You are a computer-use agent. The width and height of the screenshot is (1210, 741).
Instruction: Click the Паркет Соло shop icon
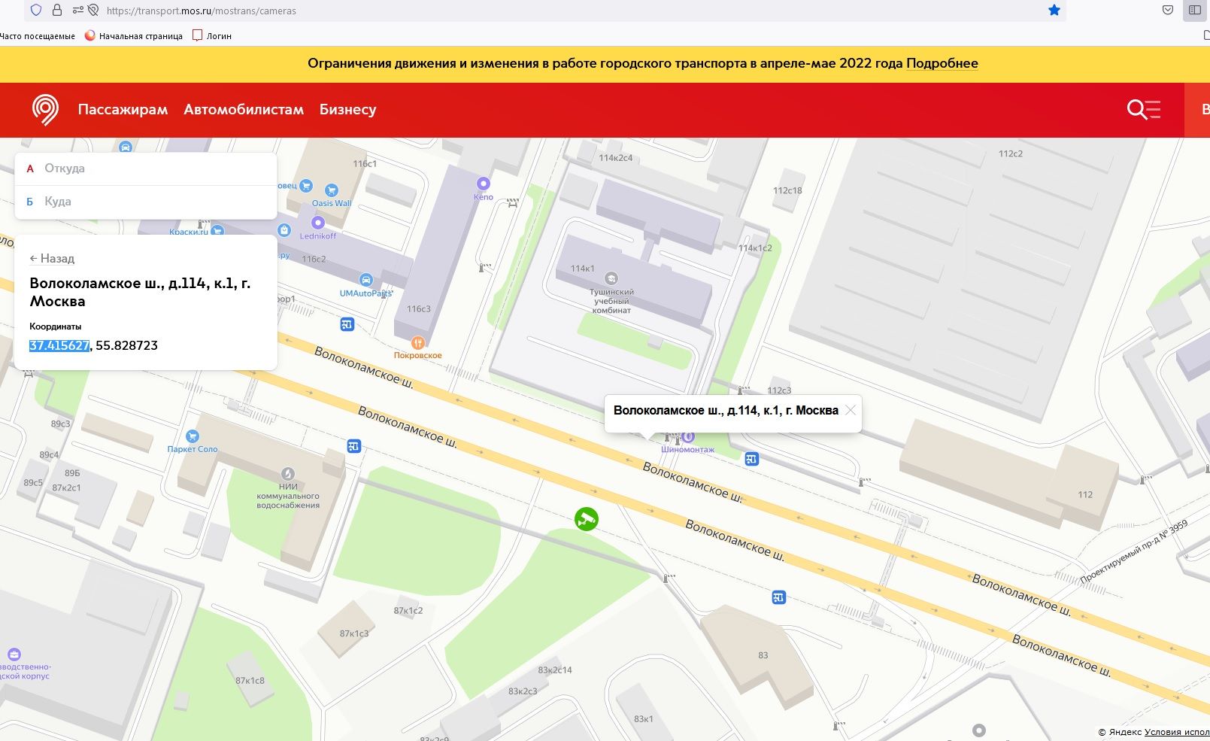pyautogui.click(x=193, y=436)
